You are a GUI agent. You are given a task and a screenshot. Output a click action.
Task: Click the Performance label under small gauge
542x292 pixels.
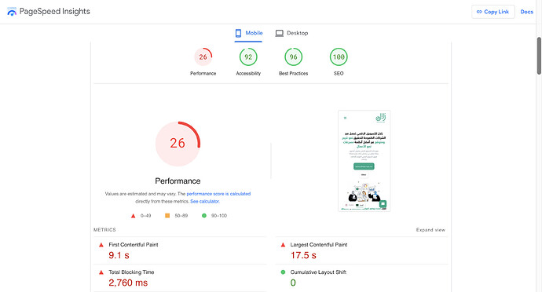click(203, 73)
